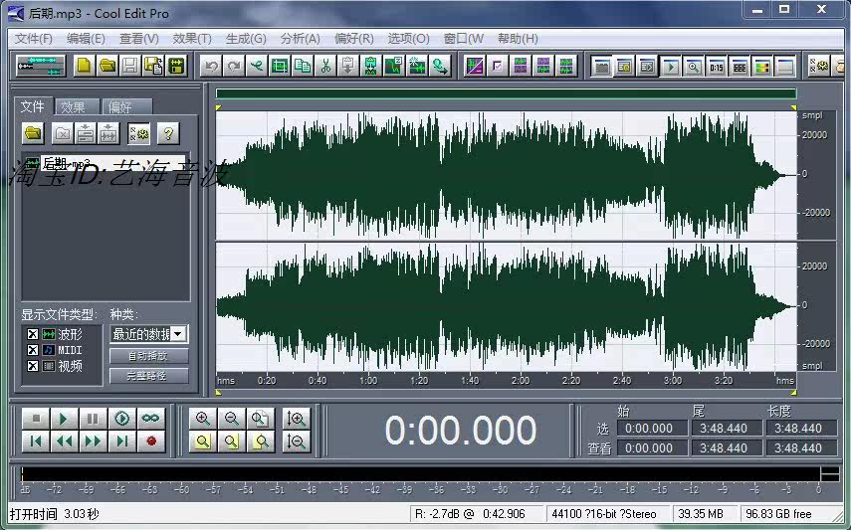The height and width of the screenshot is (530, 851).
Task: Click the red Record button
Action: click(x=151, y=442)
